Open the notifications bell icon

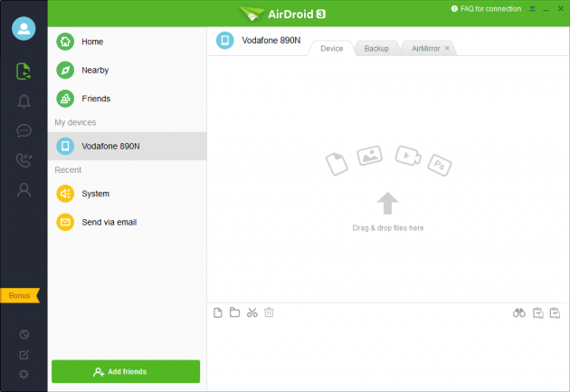click(x=24, y=101)
